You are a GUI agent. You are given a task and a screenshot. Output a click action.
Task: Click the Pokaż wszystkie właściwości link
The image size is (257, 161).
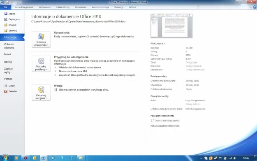[165, 126]
